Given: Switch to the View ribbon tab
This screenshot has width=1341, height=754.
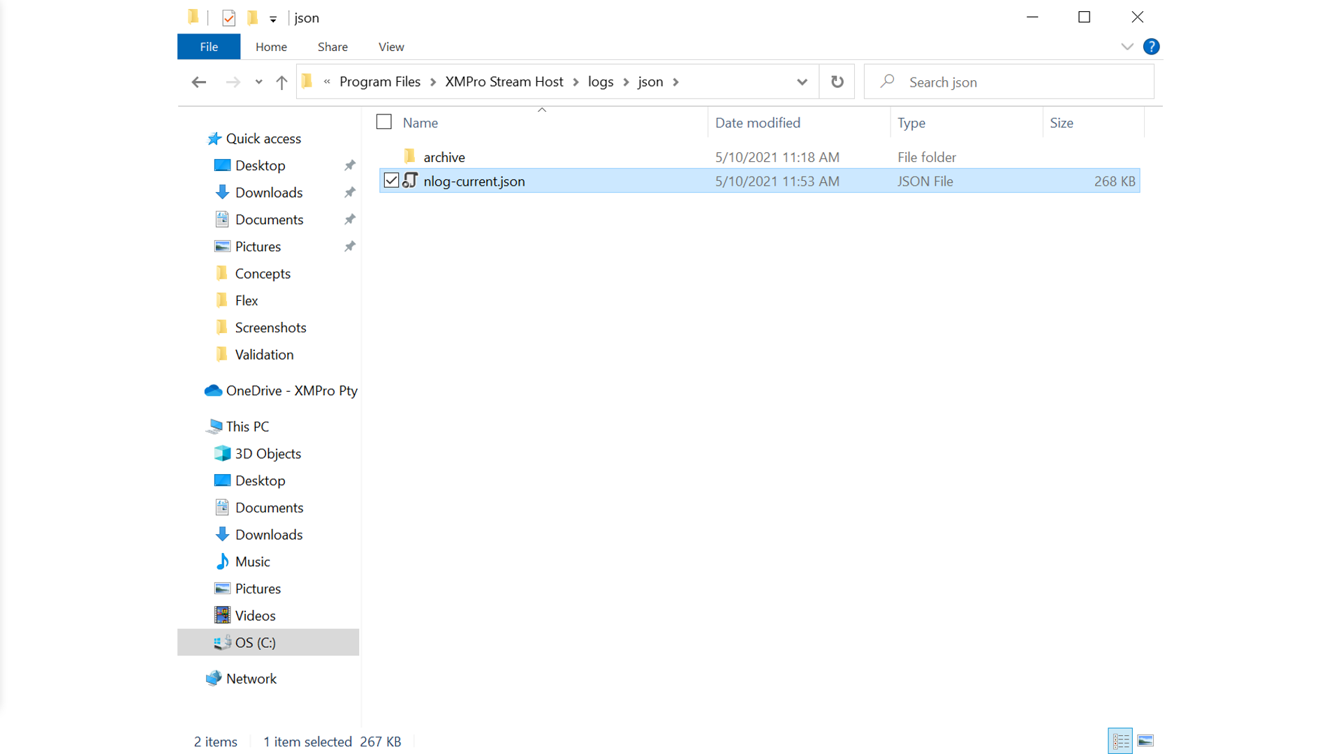Looking at the screenshot, I should click(x=390, y=46).
